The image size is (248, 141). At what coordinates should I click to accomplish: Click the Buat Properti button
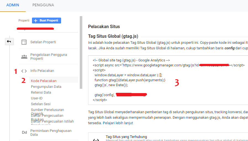coord(46,20)
